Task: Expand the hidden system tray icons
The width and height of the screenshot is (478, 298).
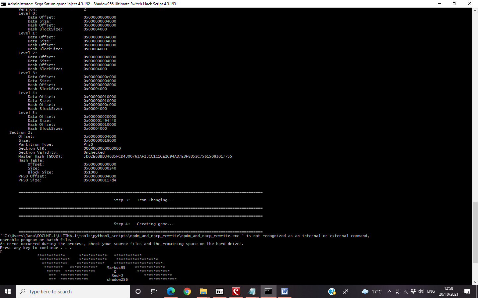Action: click(389, 291)
